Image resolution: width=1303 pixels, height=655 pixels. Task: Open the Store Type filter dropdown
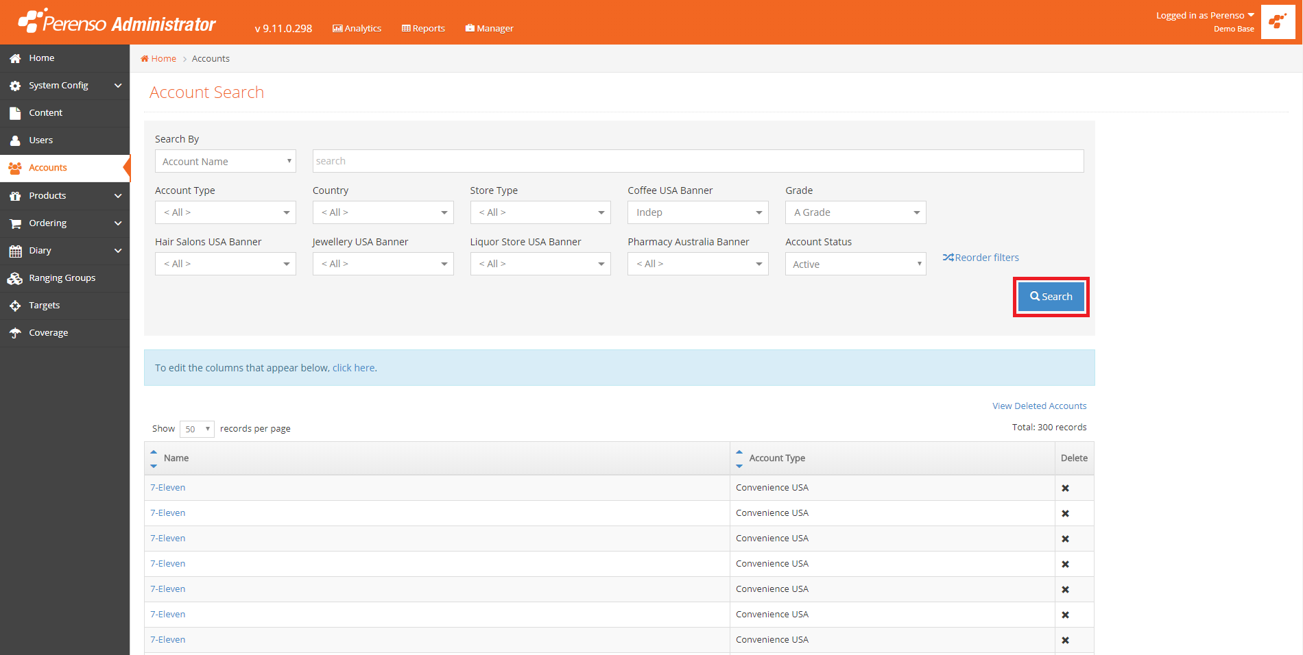(x=540, y=212)
